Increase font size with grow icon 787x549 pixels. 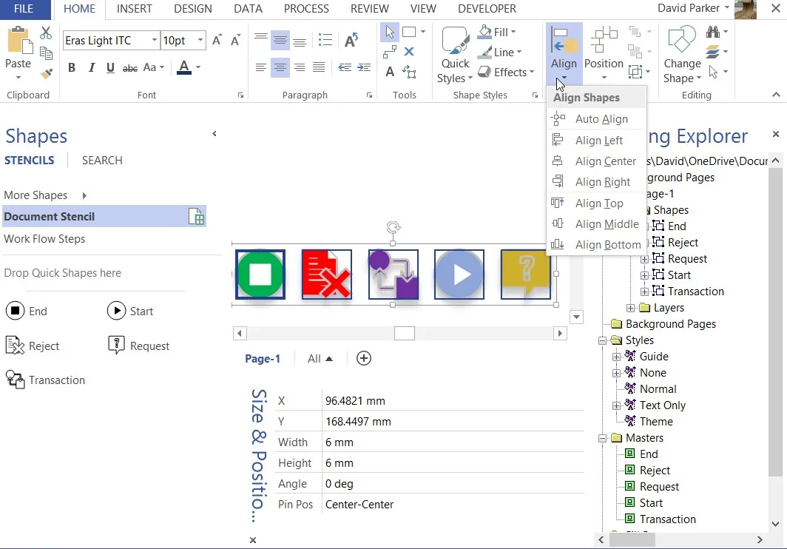coord(217,40)
